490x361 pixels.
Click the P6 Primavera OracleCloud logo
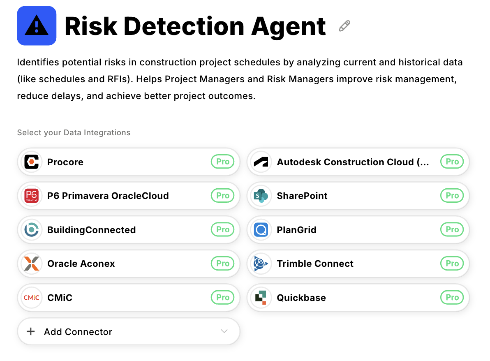32,196
